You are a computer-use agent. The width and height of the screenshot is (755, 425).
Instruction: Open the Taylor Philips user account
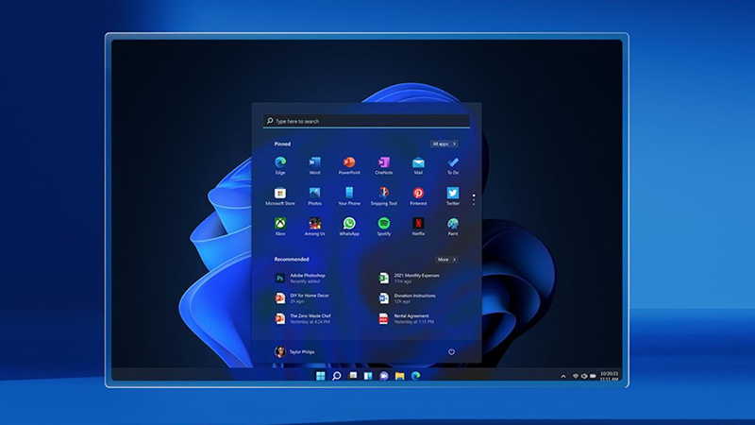click(294, 351)
